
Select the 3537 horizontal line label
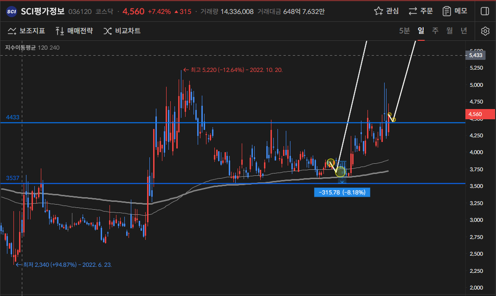13,178
